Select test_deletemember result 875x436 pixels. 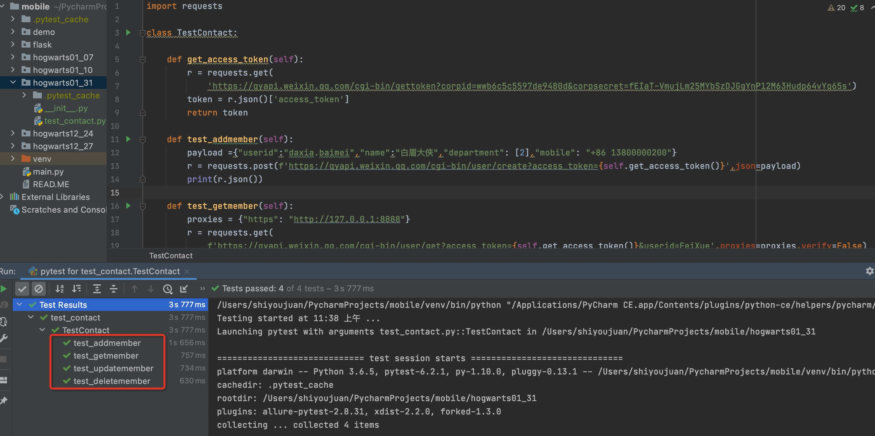[x=112, y=381]
